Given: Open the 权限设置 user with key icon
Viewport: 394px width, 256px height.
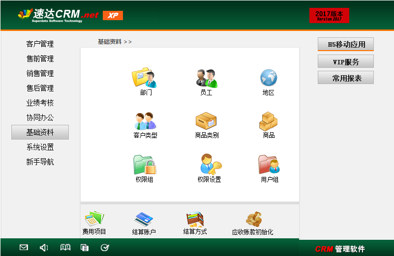Looking at the screenshot, I should 211,164.
